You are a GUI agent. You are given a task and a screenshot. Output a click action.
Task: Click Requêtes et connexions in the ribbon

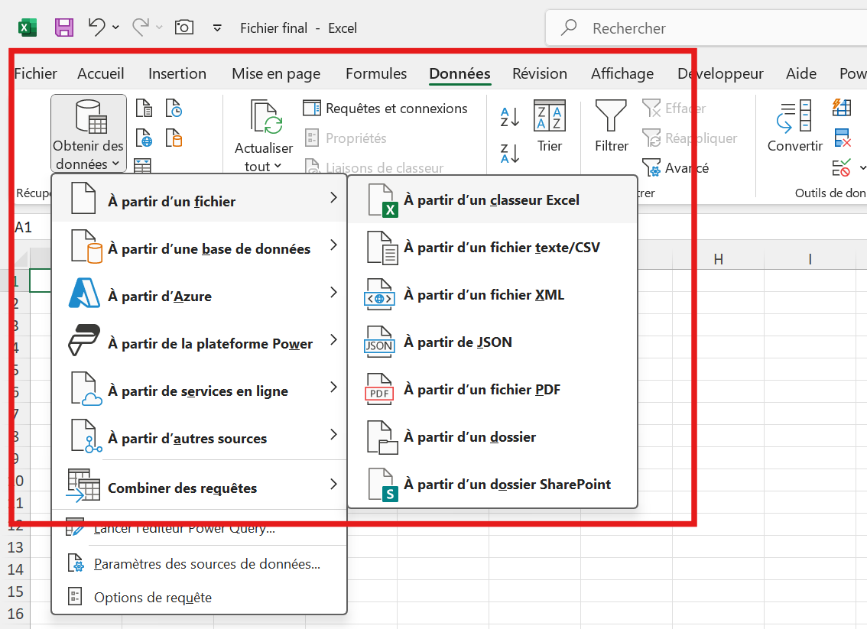click(385, 109)
